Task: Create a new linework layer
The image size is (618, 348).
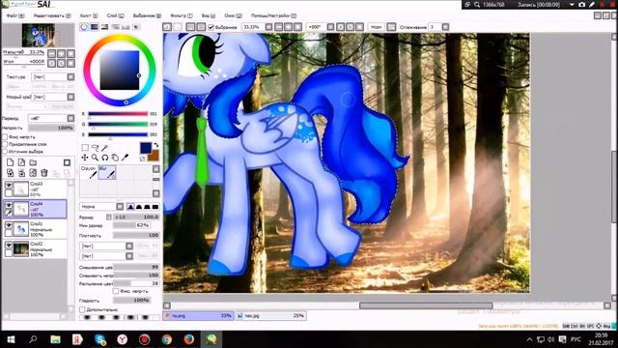Action: click(21, 162)
